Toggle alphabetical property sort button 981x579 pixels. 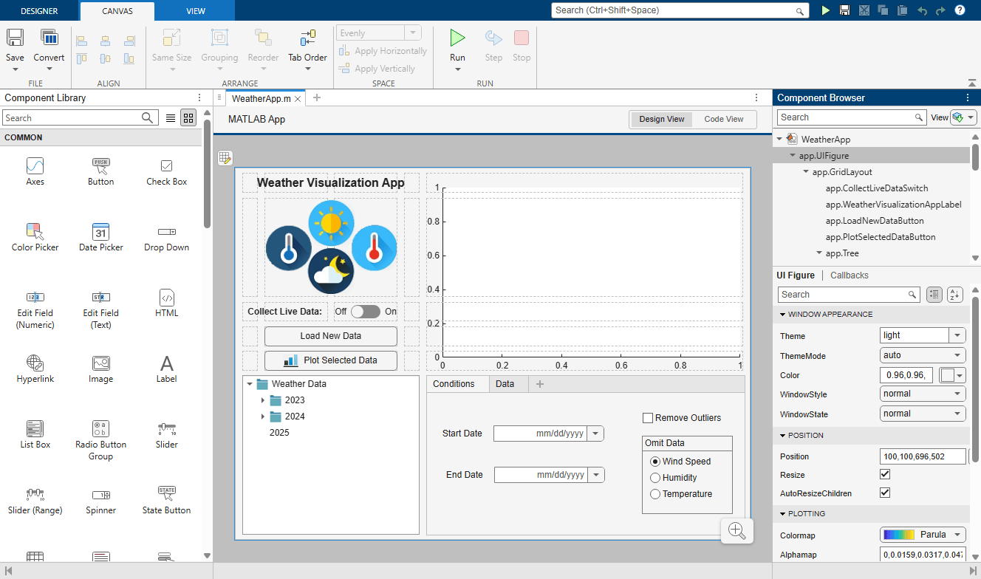pos(955,295)
